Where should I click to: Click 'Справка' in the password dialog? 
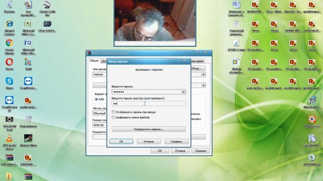point(176,141)
